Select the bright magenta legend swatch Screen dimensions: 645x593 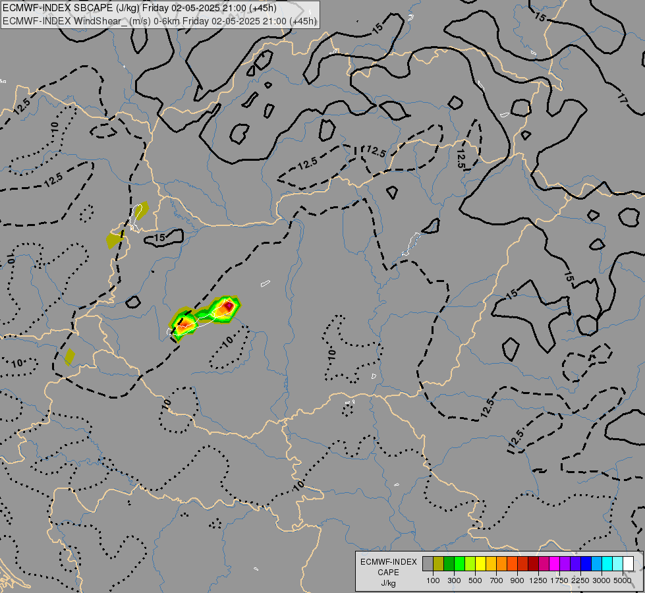pyautogui.click(x=555, y=564)
